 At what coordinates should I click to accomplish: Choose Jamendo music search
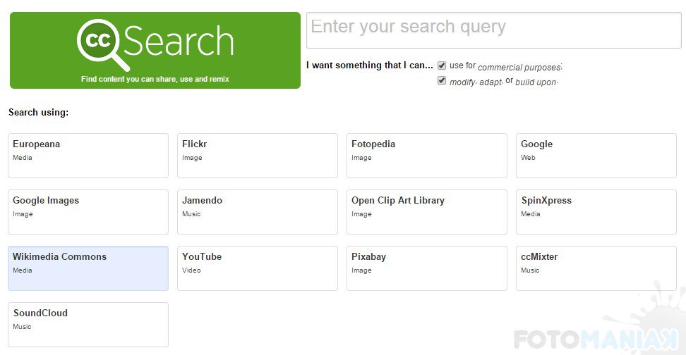click(x=258, y=211)
